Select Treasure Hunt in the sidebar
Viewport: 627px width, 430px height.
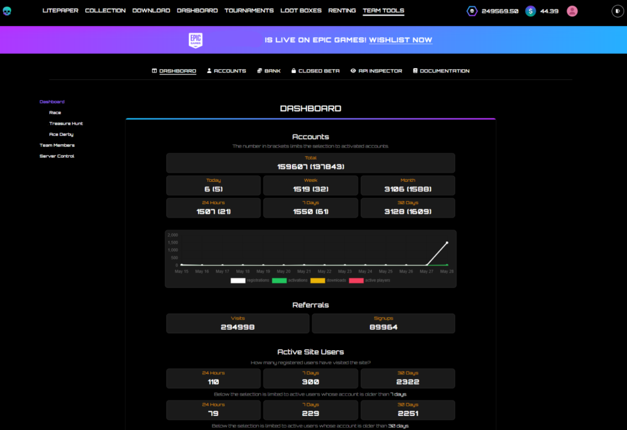click(66, 124)
